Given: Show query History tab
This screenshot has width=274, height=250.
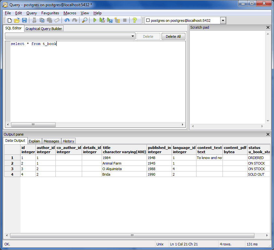Looking at the screenshot, I should coord(68,141).
